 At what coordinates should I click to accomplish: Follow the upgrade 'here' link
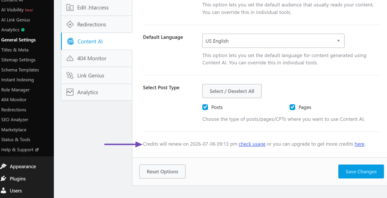359,144
